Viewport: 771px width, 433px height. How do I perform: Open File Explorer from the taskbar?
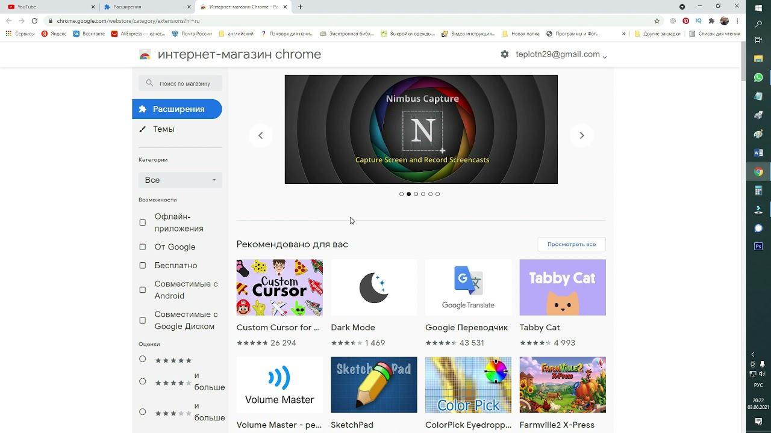[x=758, y=58]
